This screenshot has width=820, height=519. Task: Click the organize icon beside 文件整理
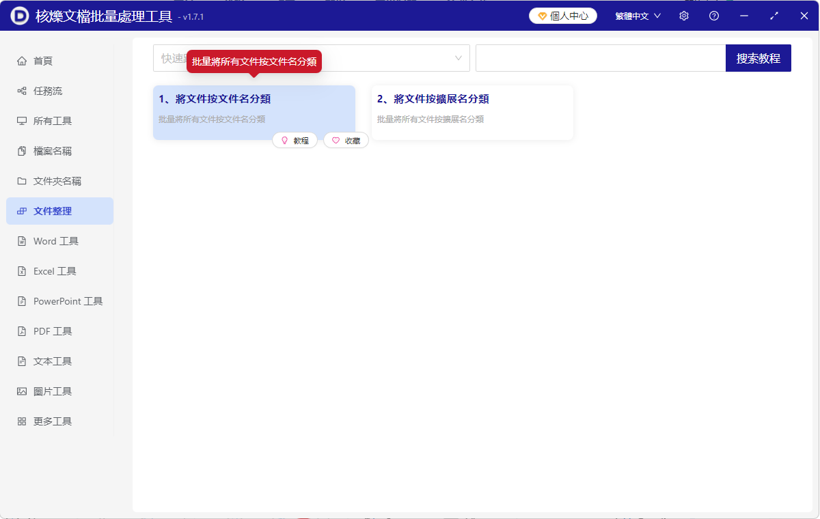click(22, 211)
